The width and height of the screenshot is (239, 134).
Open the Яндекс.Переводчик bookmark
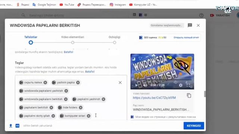[91, 5]
